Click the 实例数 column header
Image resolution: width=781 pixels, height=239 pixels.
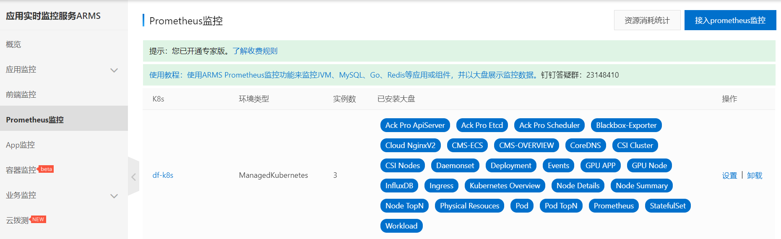(344, 99)
